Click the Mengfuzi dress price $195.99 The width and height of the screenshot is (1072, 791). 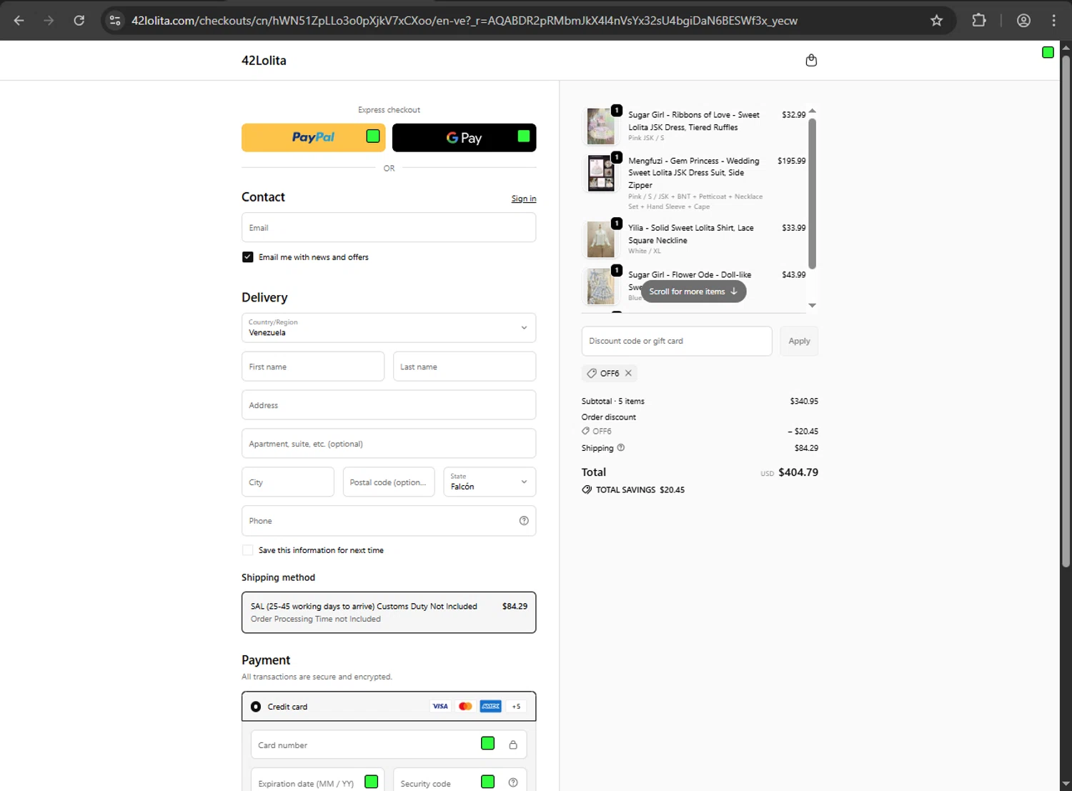click(792, 161)
